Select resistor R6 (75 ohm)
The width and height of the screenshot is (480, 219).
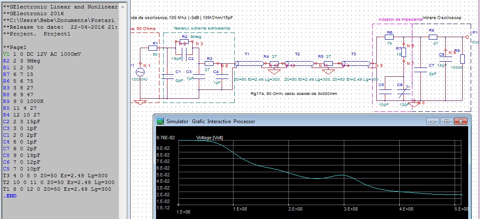tap(389, 37)
